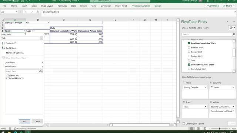
Task: Open the Values field dropdown in Columns area
Action: click(233, 87)
